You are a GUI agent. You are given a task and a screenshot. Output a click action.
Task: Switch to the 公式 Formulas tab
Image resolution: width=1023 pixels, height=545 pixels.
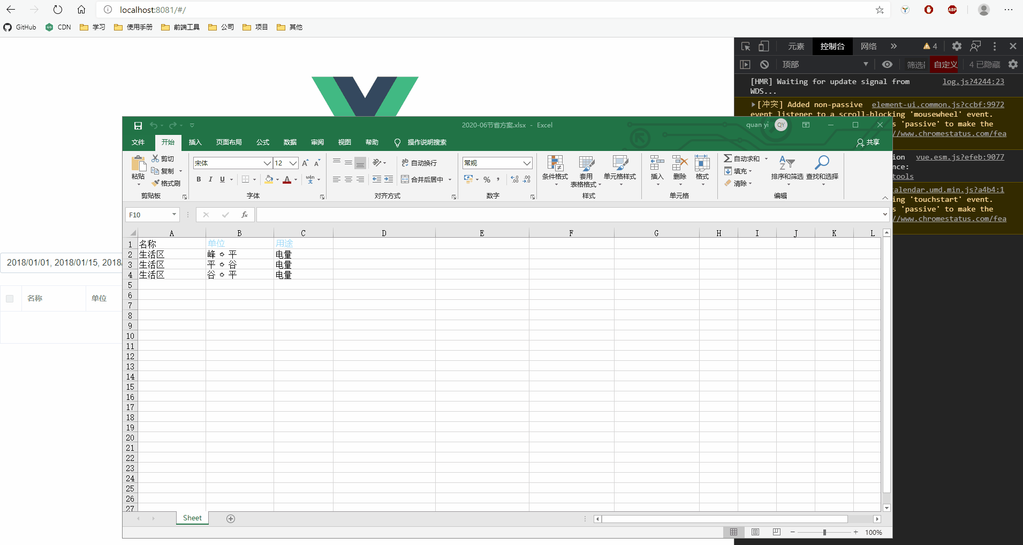[263, 142]
